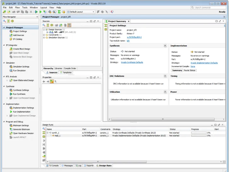This screenshot has width=229, height=172.
Task: Switch to the Libraries tab
Action: 58,68
